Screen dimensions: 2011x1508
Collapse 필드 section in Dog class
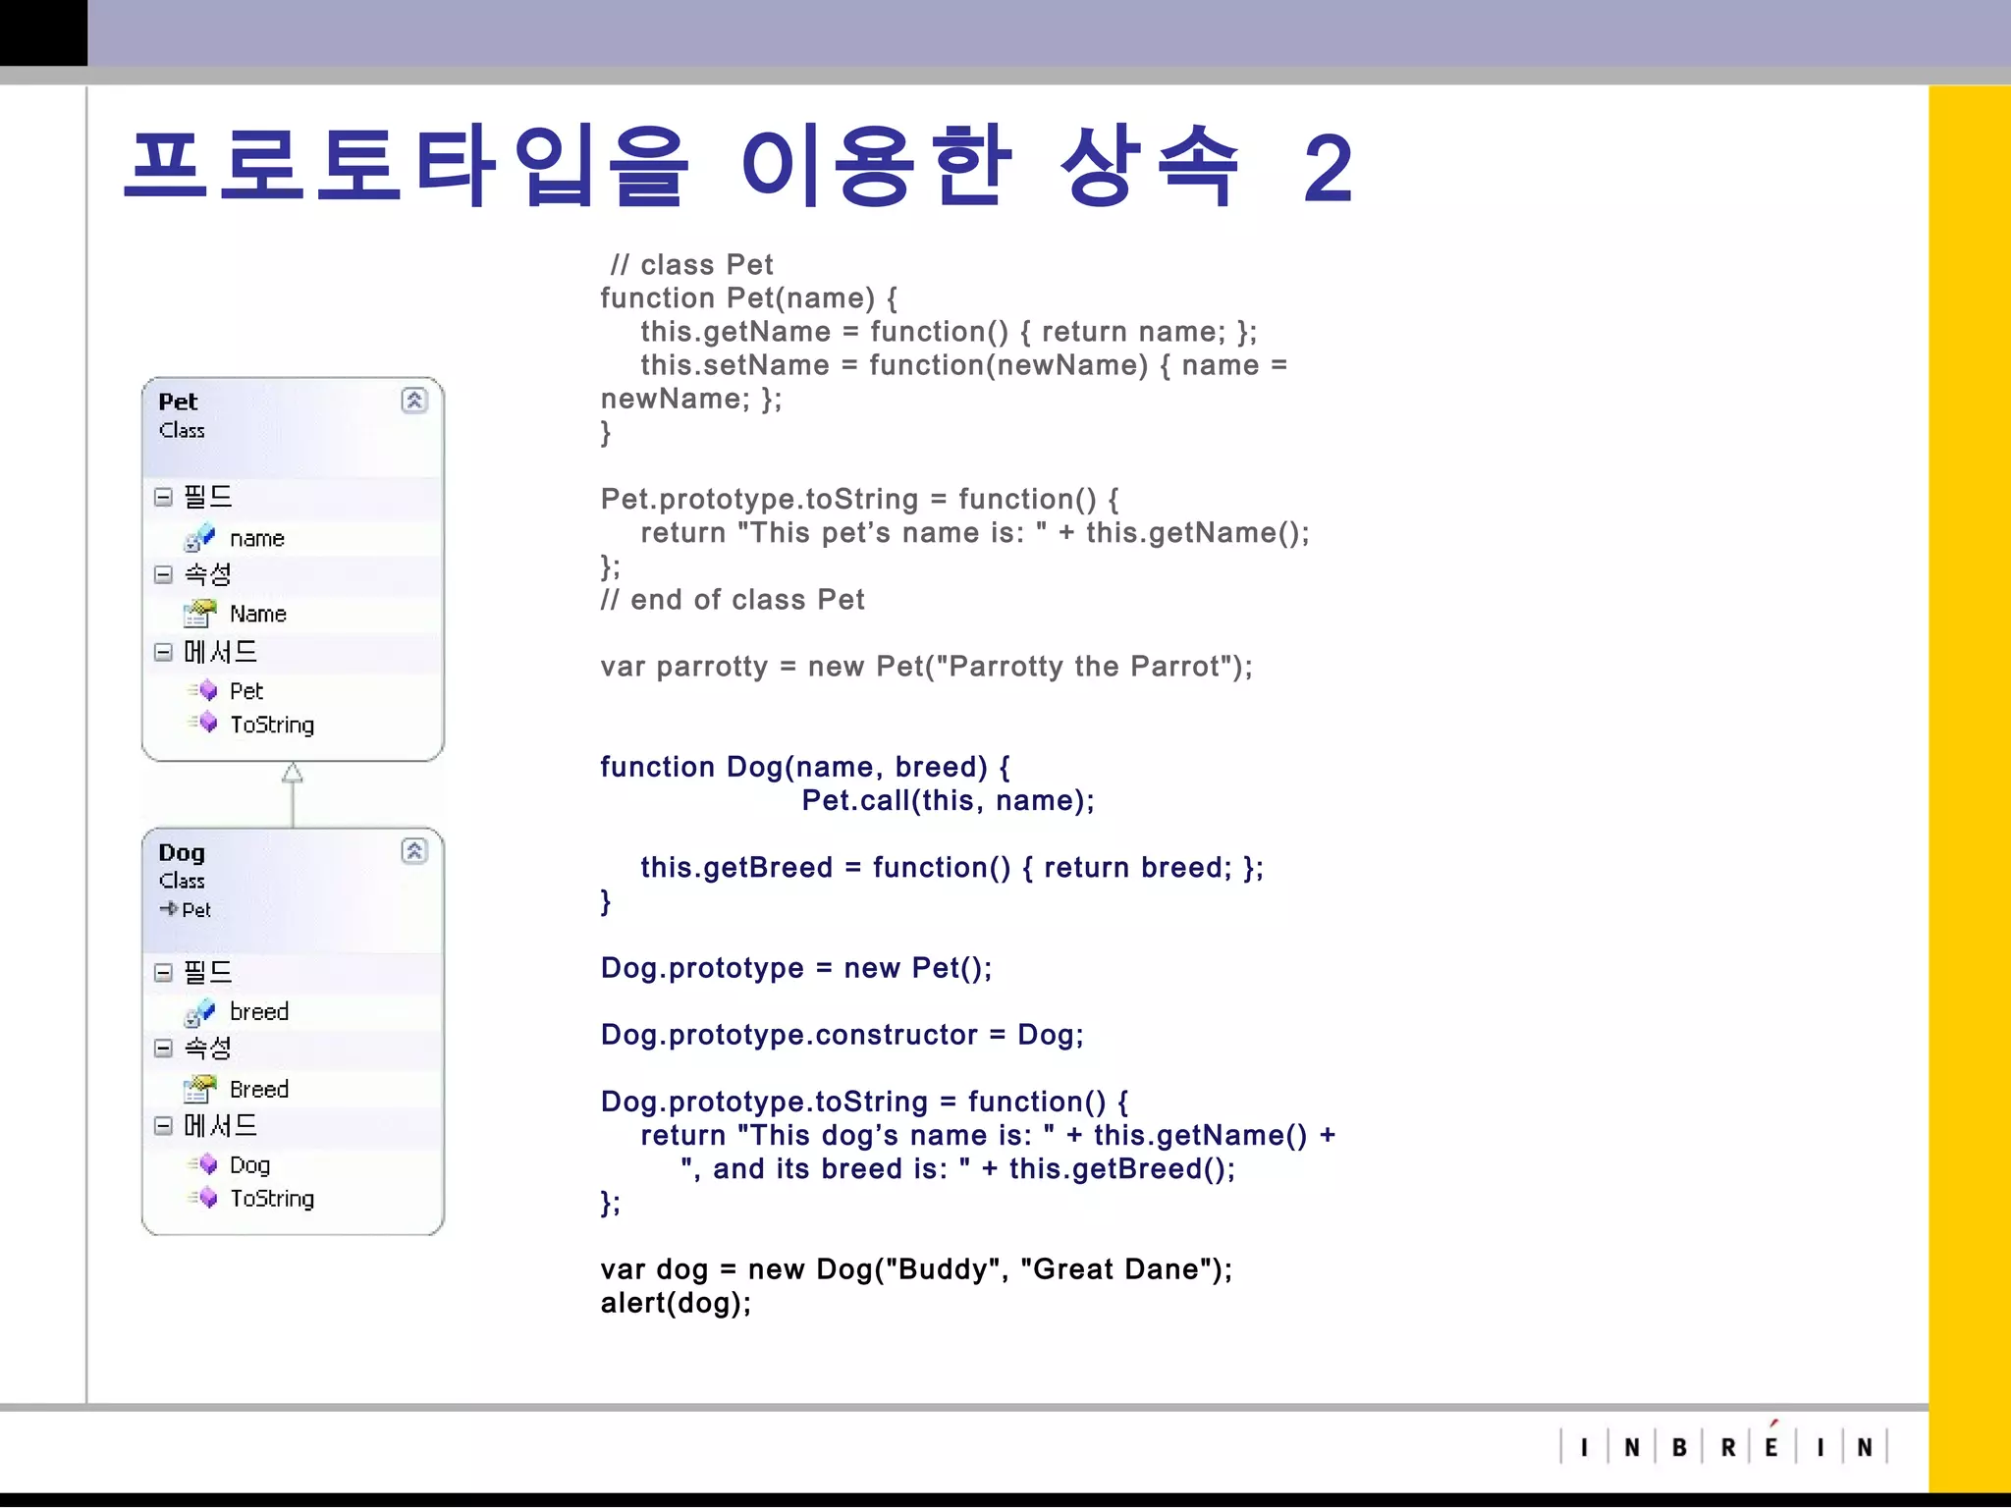tap(163, 972)
